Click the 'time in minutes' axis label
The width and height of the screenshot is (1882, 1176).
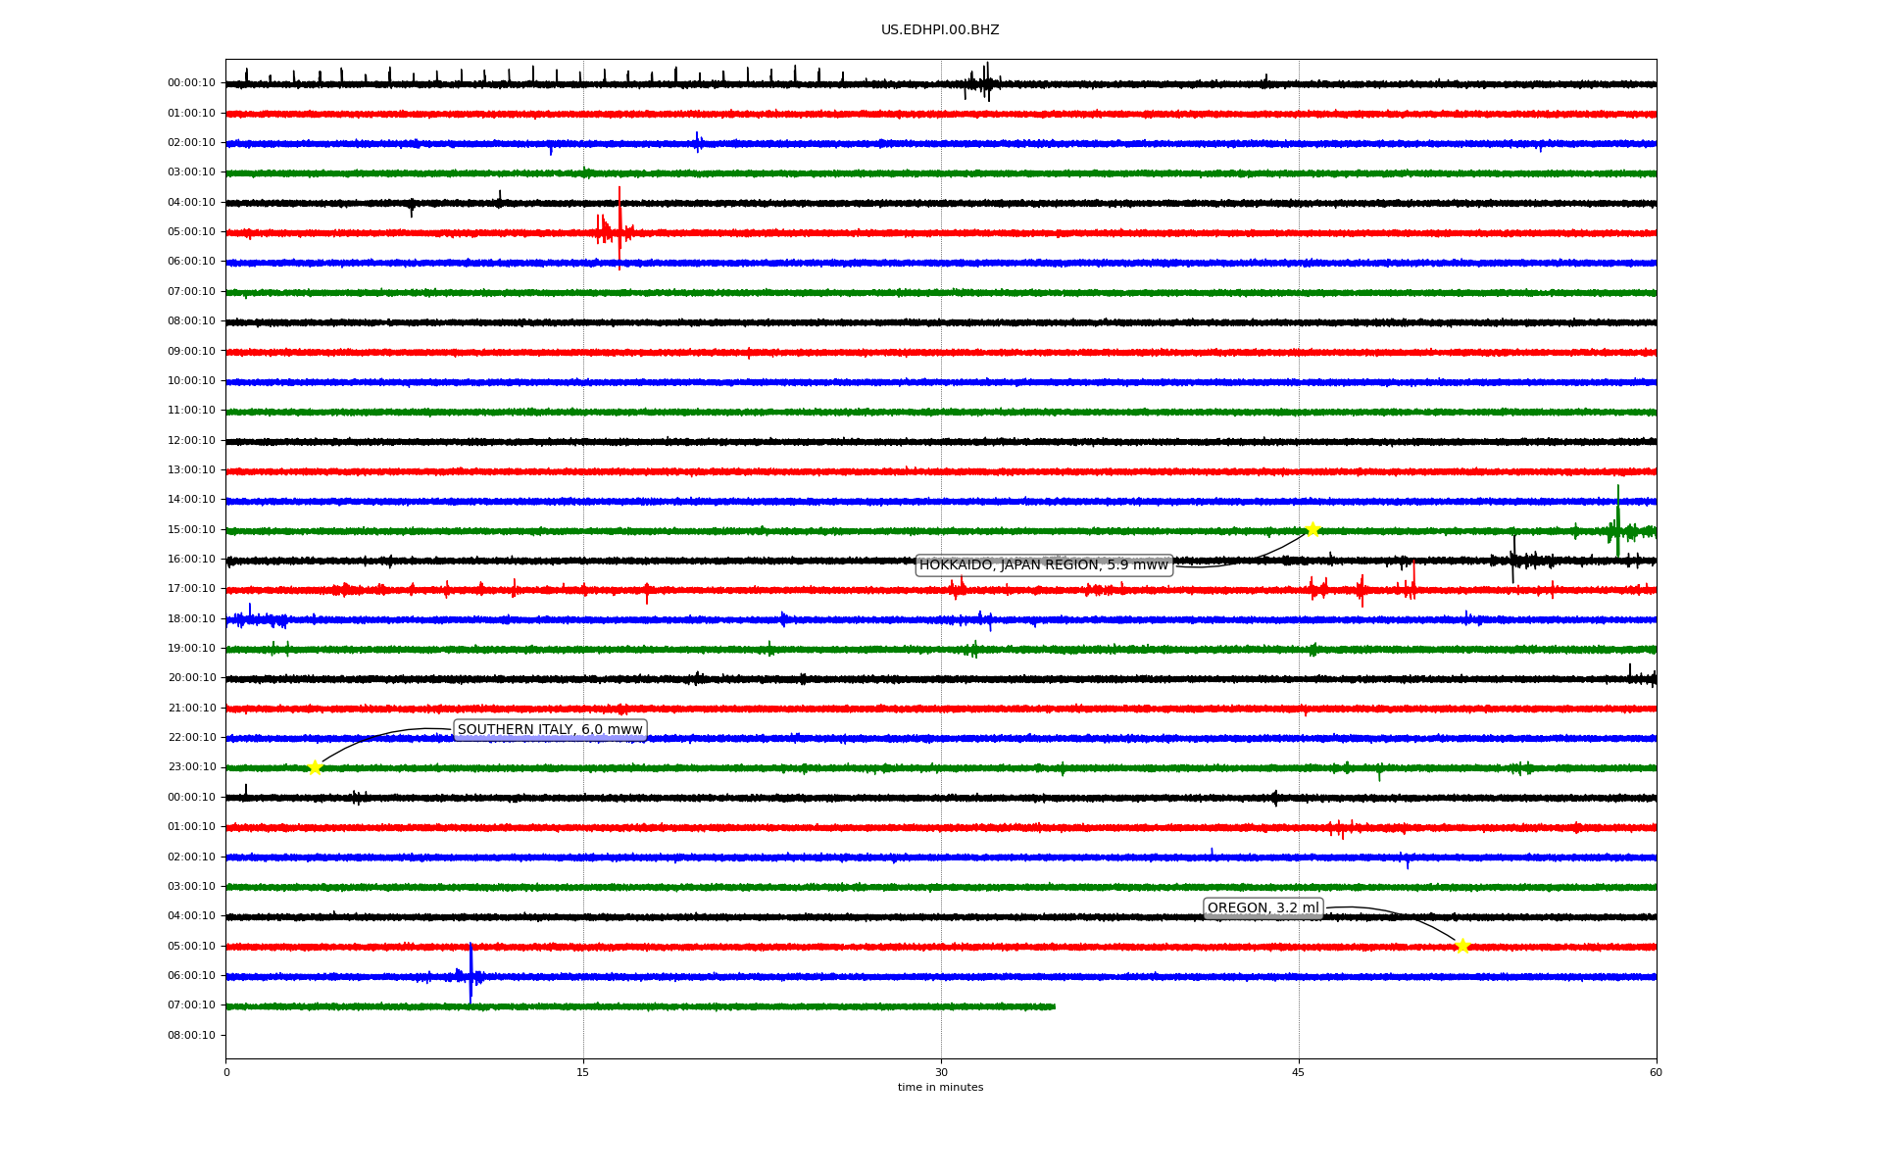(939, 1088)
